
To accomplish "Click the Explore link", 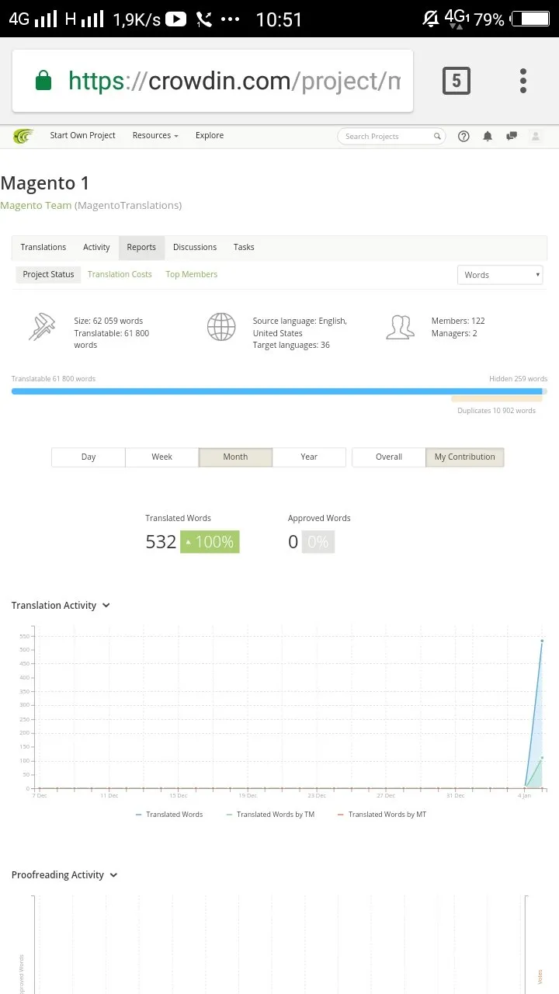I will click(x=210, y=135).
